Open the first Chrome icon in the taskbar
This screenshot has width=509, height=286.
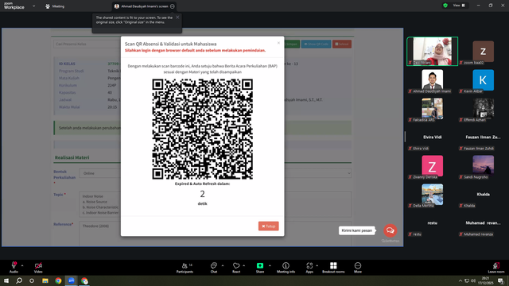click(58, 280)
